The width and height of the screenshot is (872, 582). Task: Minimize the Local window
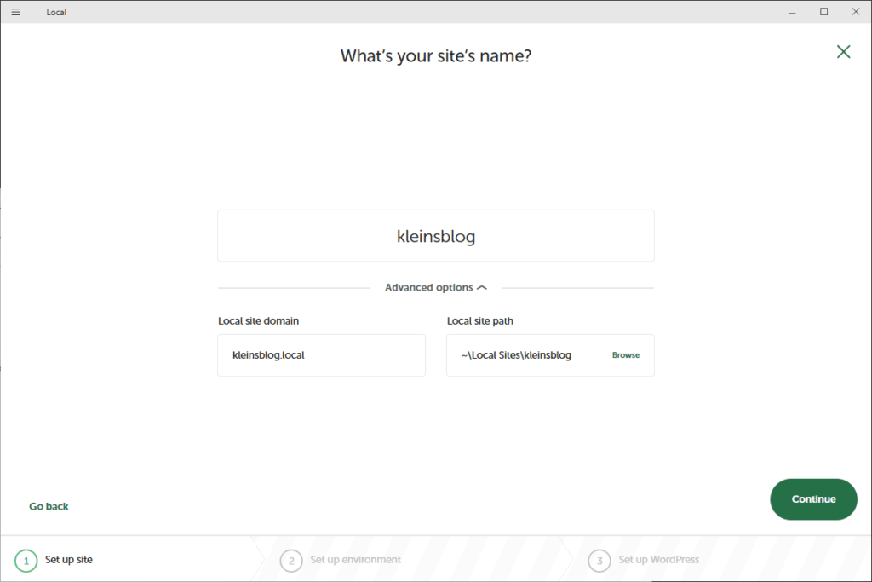coord(793,12)
